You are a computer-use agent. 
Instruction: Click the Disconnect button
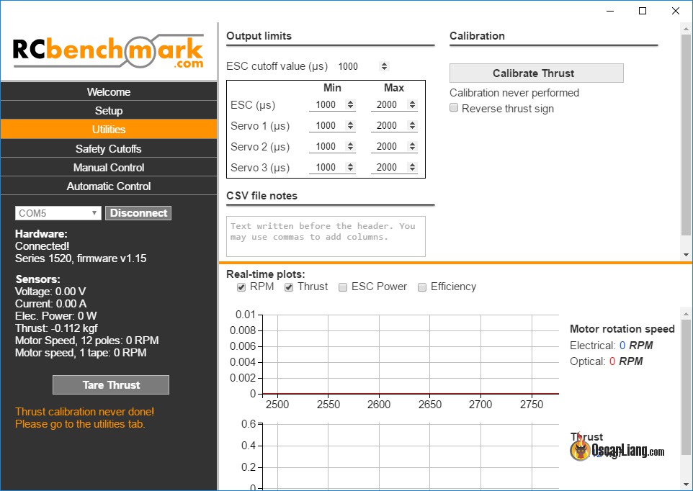[138, 213]
